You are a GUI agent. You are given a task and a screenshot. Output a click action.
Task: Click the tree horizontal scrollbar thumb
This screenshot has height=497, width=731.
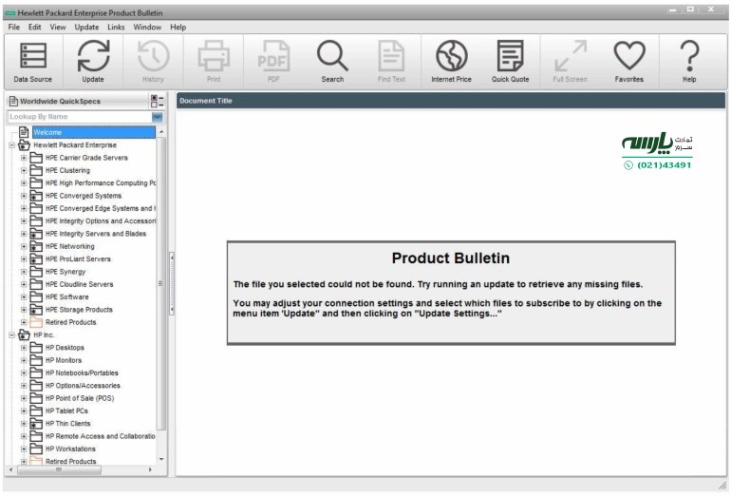[x=59, y=470]
